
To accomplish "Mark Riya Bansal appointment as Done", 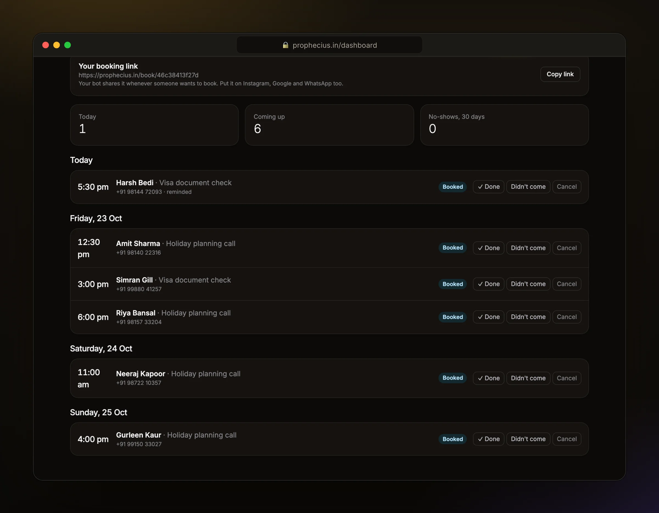I will [x=488, y=317].
